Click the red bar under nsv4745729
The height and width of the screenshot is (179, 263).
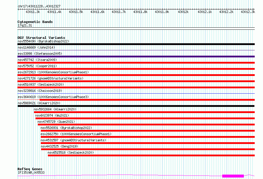(x=146, y=125)
